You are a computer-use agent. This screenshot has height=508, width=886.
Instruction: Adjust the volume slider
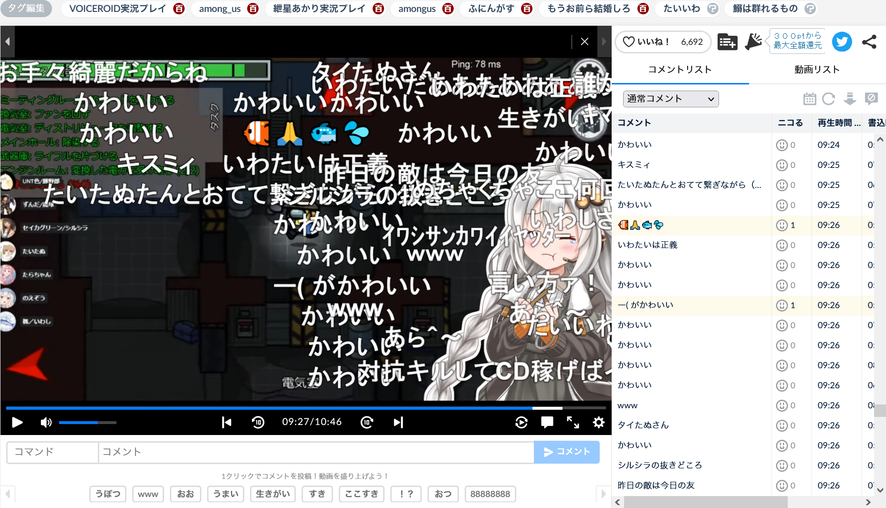88,423
